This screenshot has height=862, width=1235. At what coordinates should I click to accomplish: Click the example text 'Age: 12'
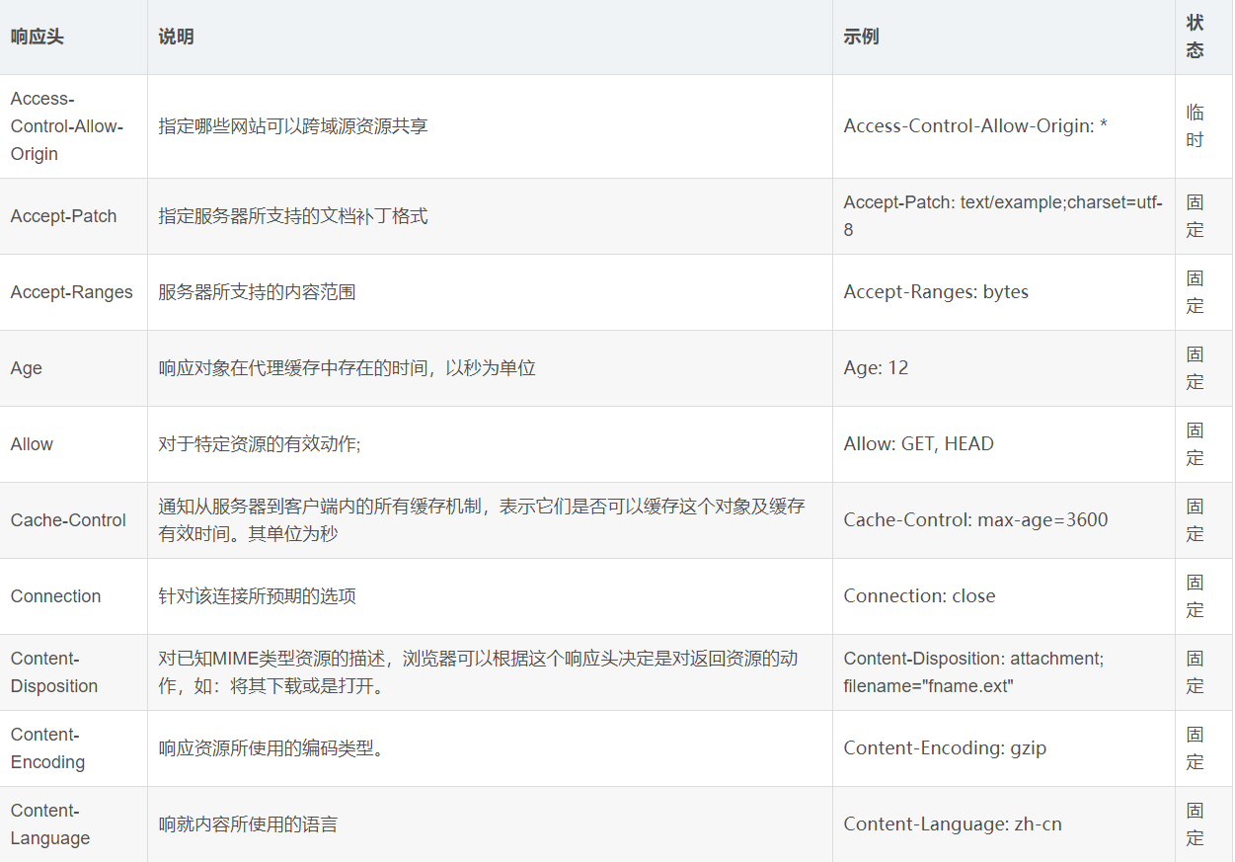pyautogui.click(x=875, y=368)
